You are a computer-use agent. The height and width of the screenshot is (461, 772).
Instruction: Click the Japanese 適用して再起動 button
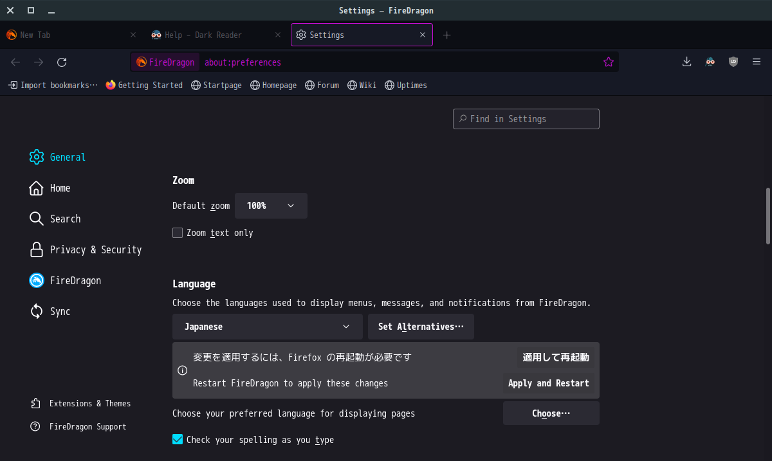point(556,357)
